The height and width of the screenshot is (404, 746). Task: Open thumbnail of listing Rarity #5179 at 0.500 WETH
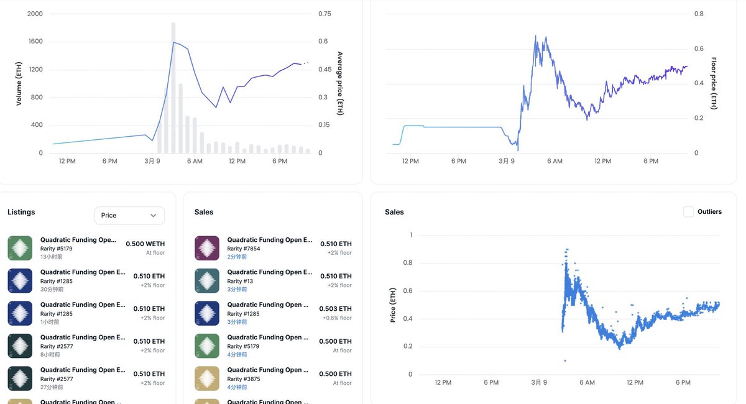coord(20,248)
